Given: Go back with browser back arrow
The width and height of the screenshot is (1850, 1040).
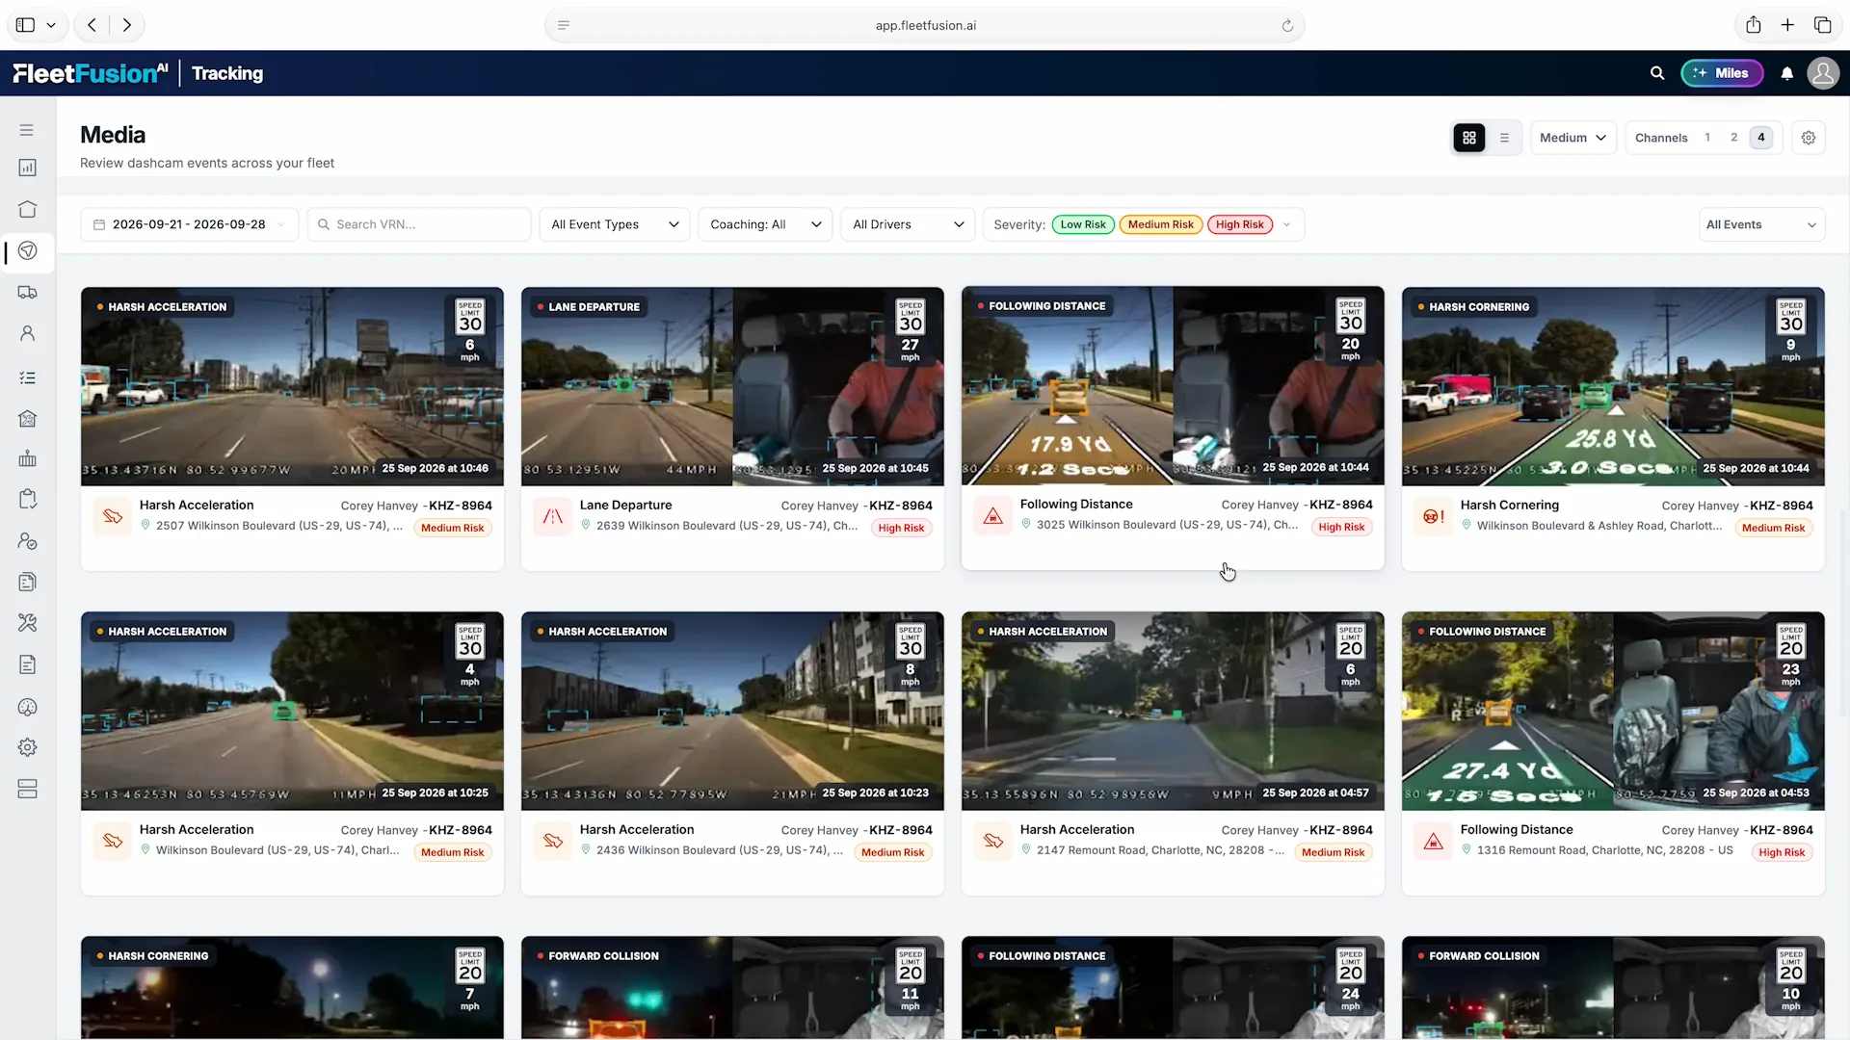Looking at the screenshot, I should [92, 25].
